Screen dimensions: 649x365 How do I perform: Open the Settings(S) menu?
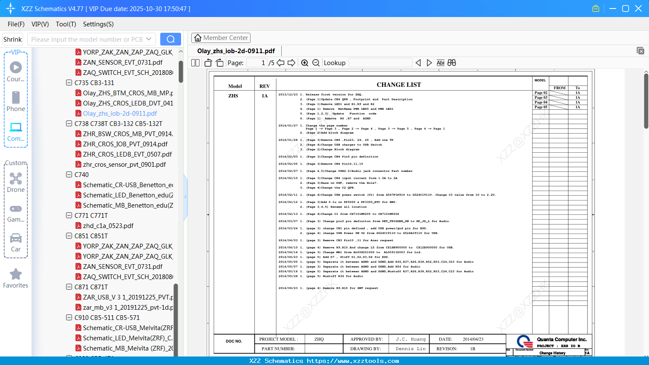(98, 24)
